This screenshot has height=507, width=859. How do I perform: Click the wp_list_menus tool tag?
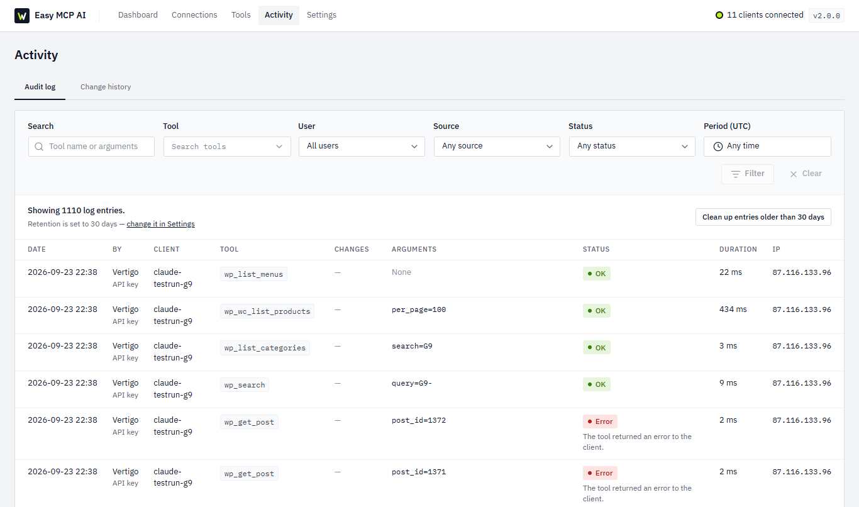point(253,274)
